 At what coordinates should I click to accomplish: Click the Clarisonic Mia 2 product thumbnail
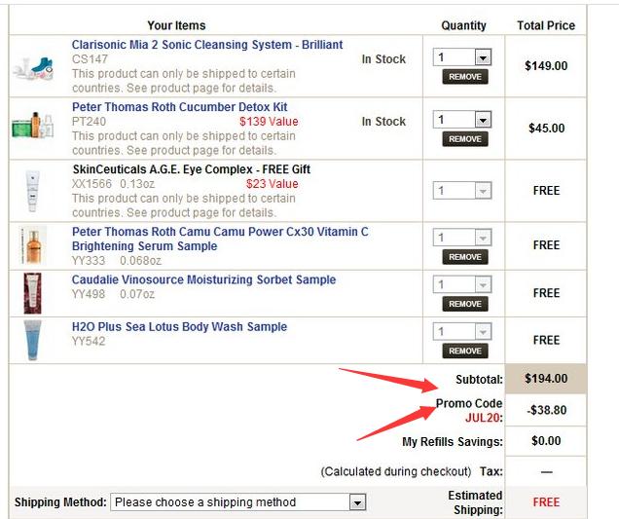click(33, 68)
